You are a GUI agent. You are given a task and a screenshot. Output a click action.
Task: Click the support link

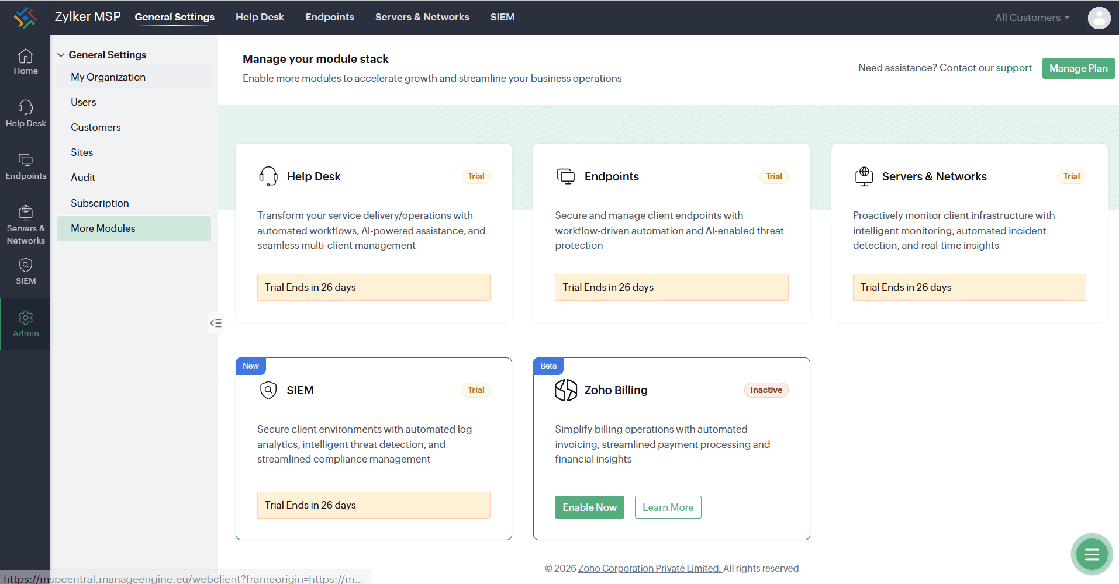point(1014,68)
